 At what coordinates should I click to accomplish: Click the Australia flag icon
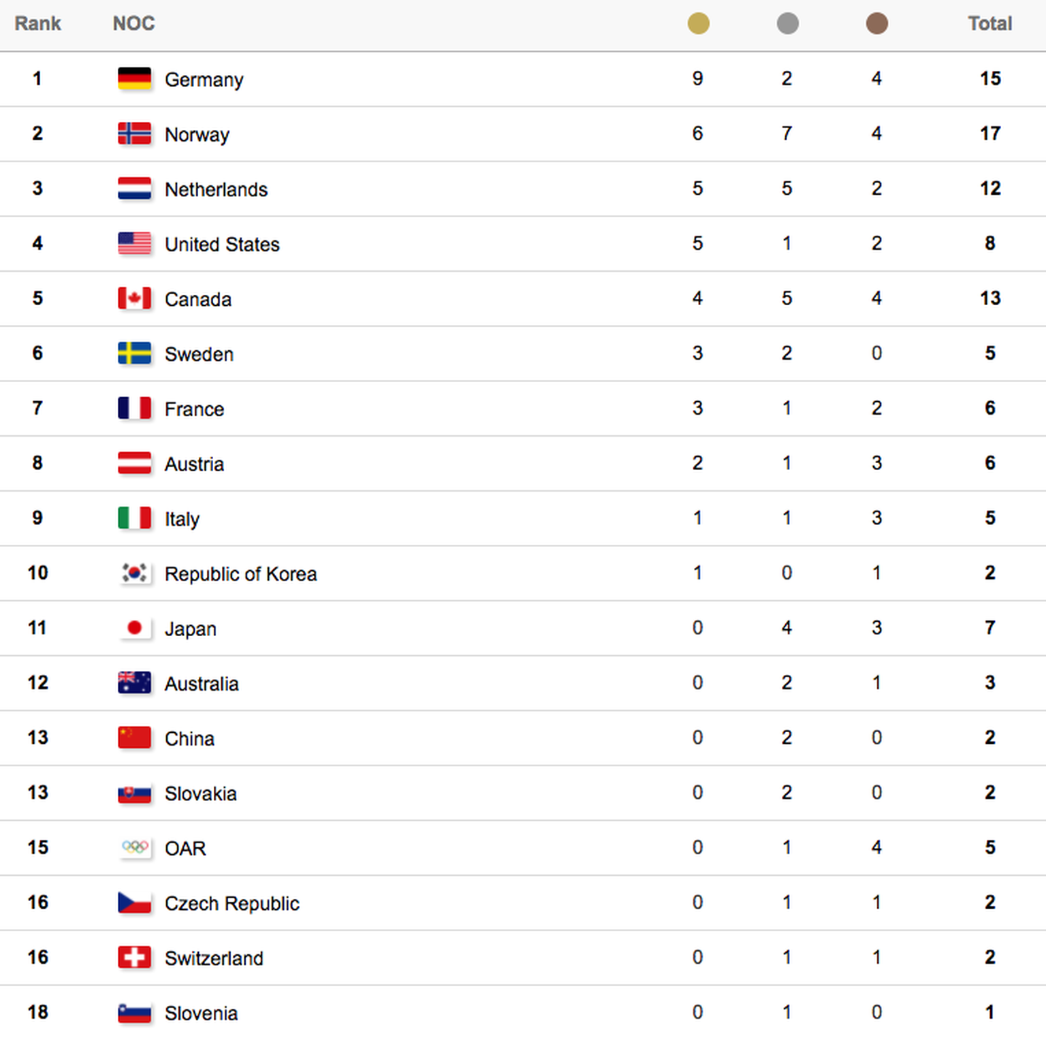[134, 682]
